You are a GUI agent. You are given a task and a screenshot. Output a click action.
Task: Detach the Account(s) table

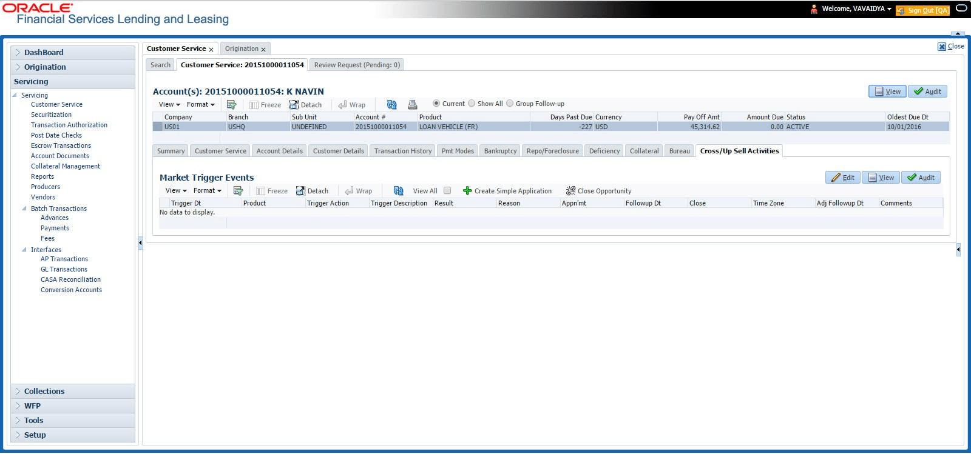pos(305,105)
